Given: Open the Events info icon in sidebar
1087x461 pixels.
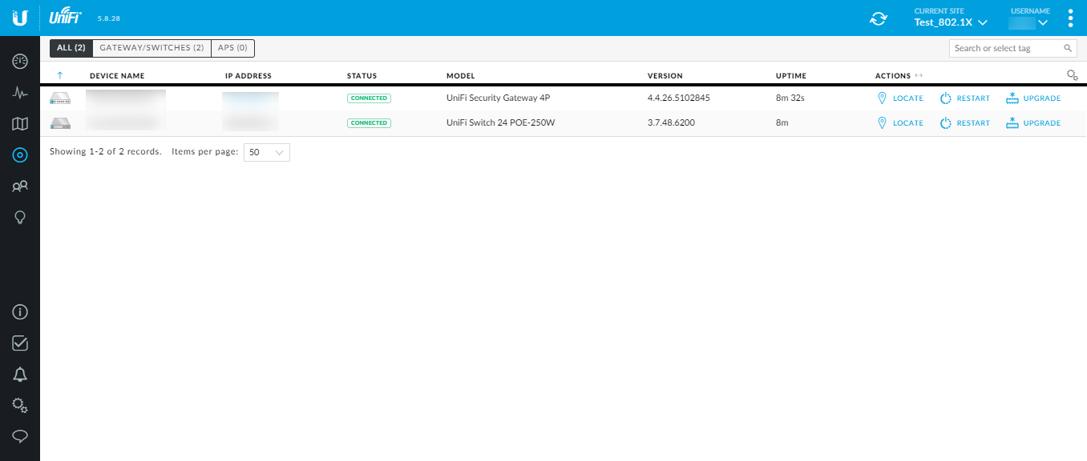Looking at the screenshot, I should coord(20,312).
